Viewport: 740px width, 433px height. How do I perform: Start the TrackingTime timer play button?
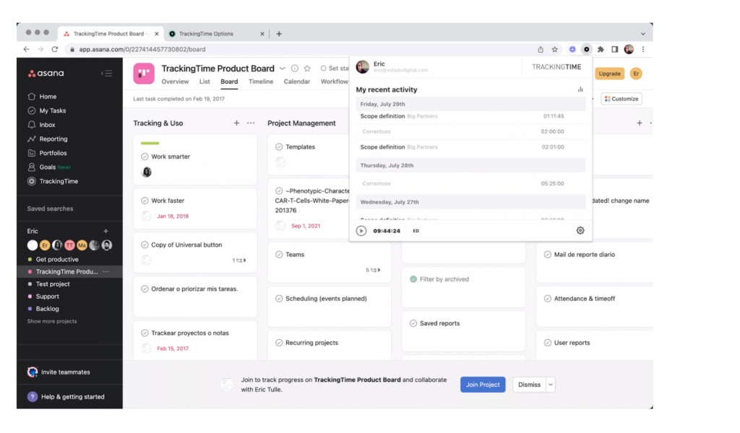point(361,231)
